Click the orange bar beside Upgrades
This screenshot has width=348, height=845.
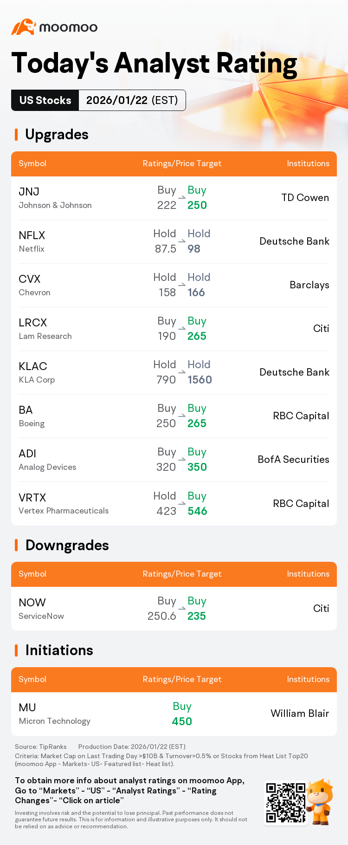[x=16, y=135]
